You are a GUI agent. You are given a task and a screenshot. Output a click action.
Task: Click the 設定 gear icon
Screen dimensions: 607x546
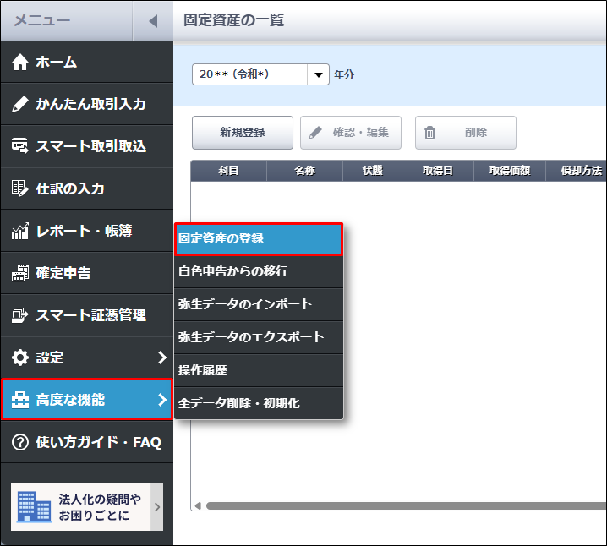pyautogui.click(x=20, y=358)
